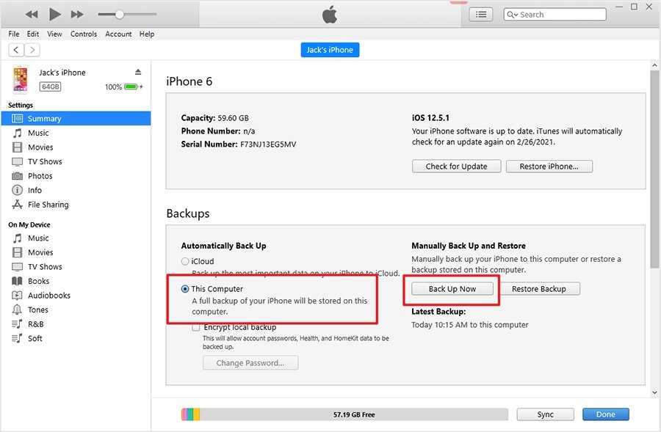
Task: Open the Edit menu
Action: (x=33, y=34)
